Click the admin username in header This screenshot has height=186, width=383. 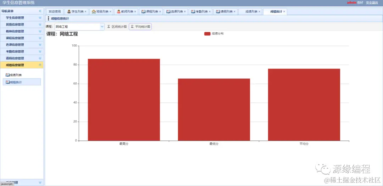pyautogui.click(x=351, y=3)
